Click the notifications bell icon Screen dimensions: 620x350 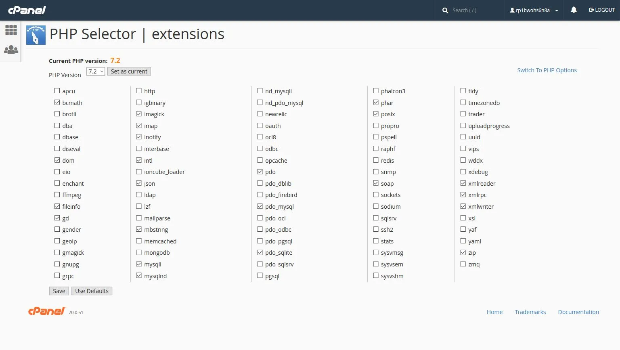click(574, 10)
